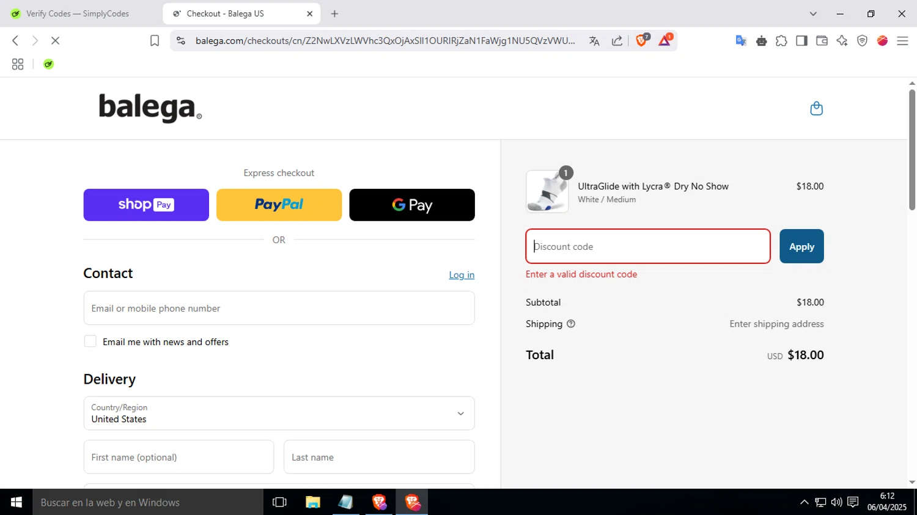Open tab search dropdown arrow
Image resolution: width=917 pixels, height=515 pixels.
click(813, 13)
